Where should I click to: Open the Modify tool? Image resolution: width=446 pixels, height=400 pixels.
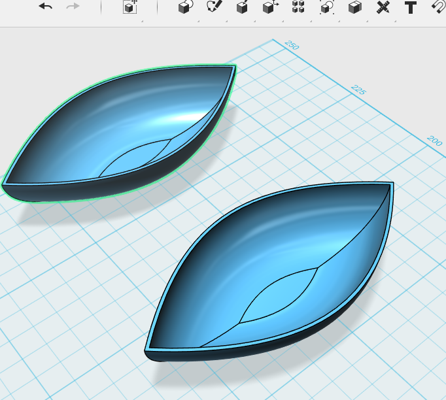click(x=271, y=7)
